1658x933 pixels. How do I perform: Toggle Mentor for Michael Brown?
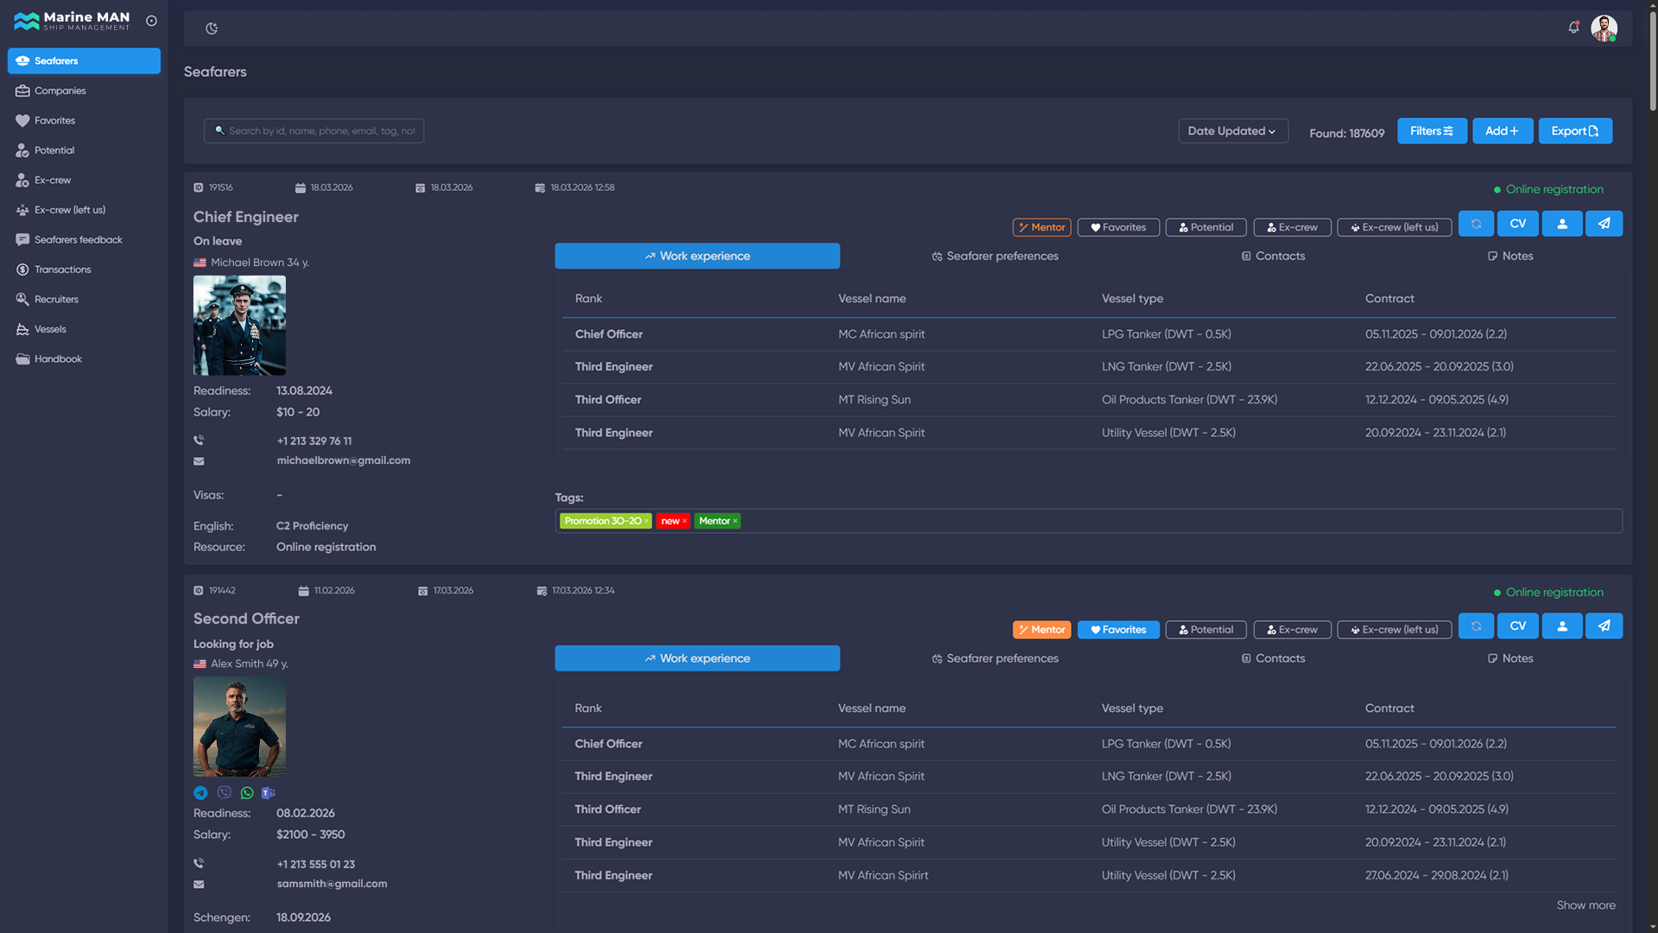click(1041, 227)
